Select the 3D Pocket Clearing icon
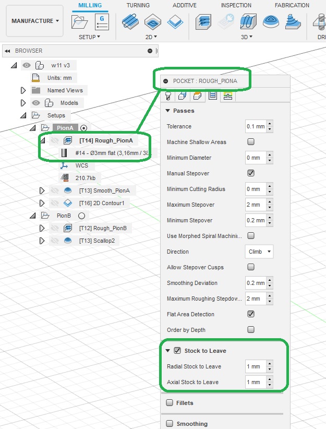This screenshot has width=326, height=429. (x=203, y=21)
